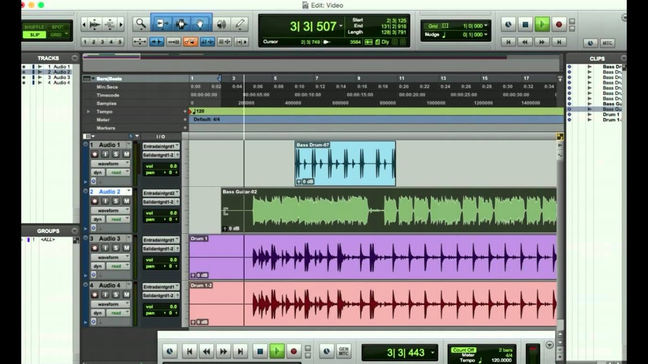The height and width of the screenshot is (364, 648).
Task: Click Audio 2 track name
Action: click(110, 192)
